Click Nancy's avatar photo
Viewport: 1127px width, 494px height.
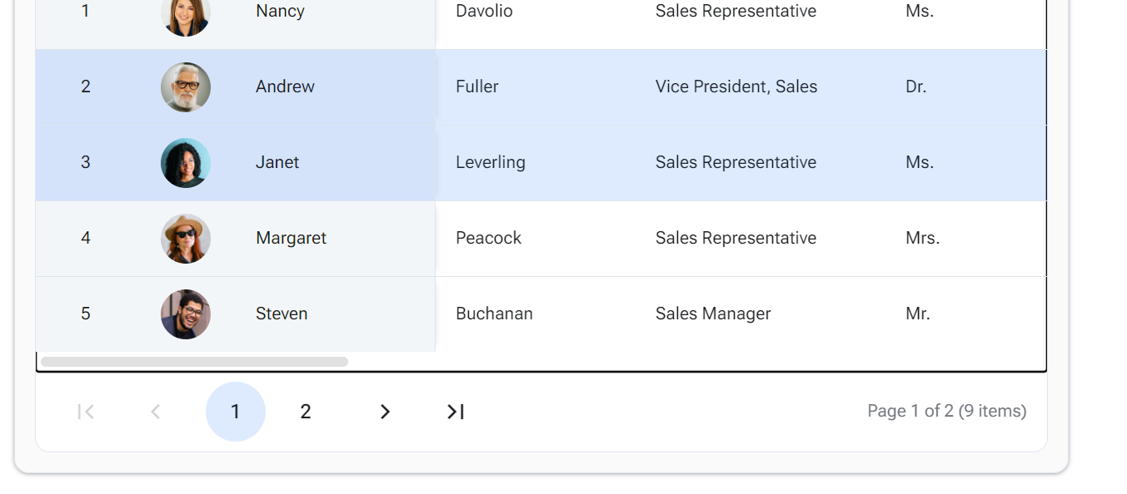point(186,14)
